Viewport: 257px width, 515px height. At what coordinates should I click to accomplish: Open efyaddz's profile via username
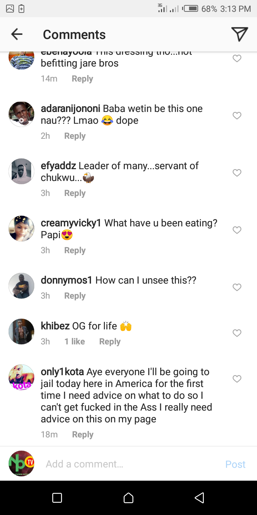[59, 166]
